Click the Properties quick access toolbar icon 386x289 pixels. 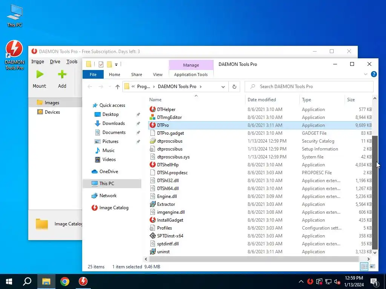(101, 64)
